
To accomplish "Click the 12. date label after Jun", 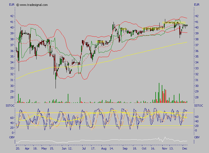I will [70, 149].
